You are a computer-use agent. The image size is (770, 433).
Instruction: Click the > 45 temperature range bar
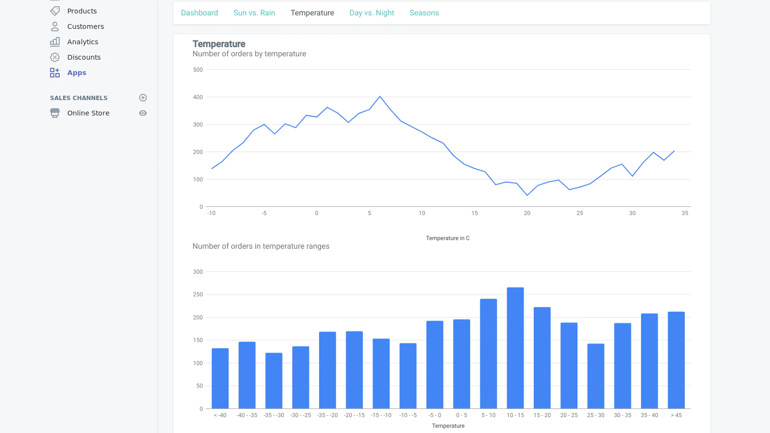tap(676, 360)
